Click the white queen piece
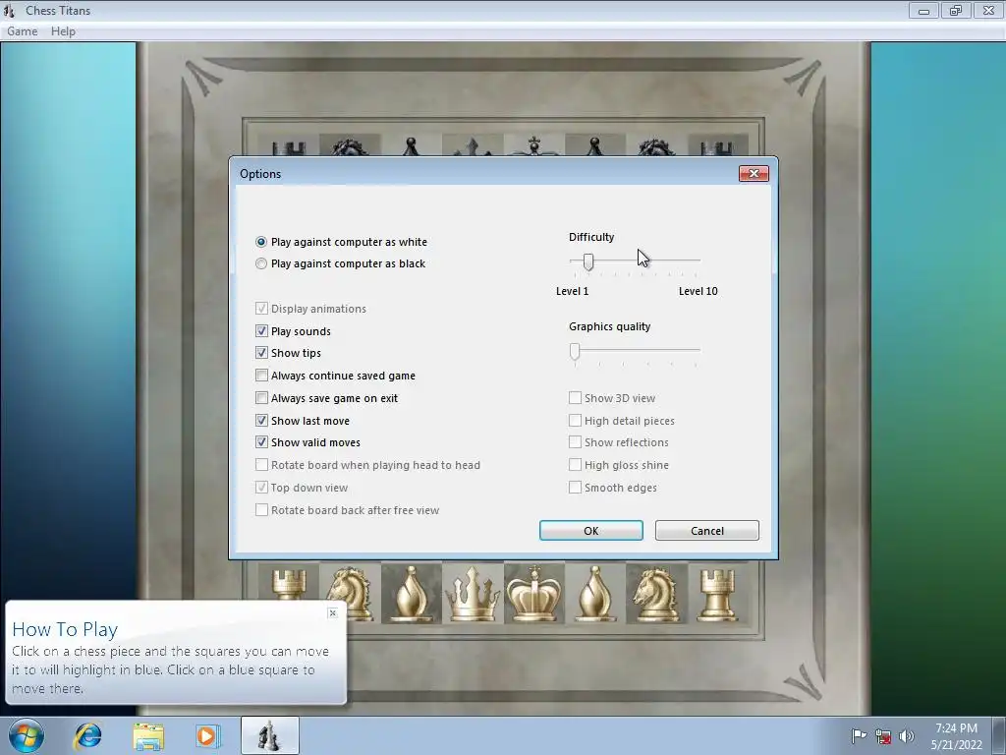This screenshot has width=1006, height=755. (x=473, y=594)
